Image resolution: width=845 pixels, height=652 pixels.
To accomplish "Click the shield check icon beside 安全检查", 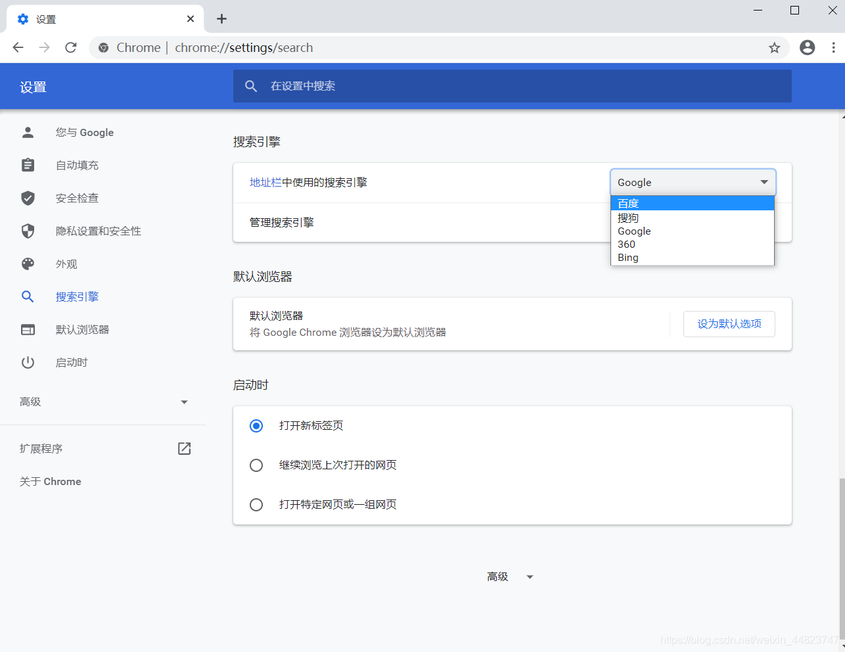I will (28, 198).
